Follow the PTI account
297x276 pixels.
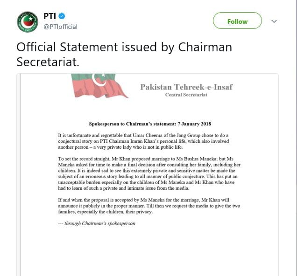[237, 21]
